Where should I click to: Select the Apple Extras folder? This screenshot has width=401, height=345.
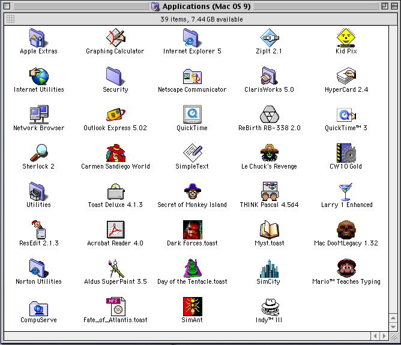click(38, 37)
